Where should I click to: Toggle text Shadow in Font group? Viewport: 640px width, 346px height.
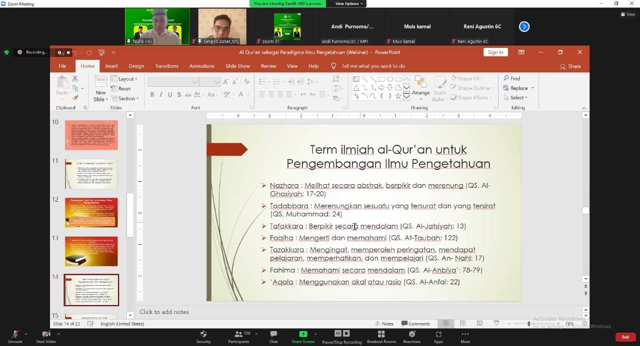coord(179,94)
